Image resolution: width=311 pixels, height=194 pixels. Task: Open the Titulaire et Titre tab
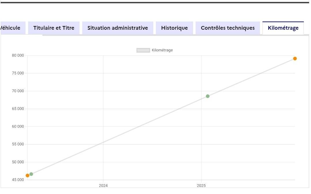point(54,28)
